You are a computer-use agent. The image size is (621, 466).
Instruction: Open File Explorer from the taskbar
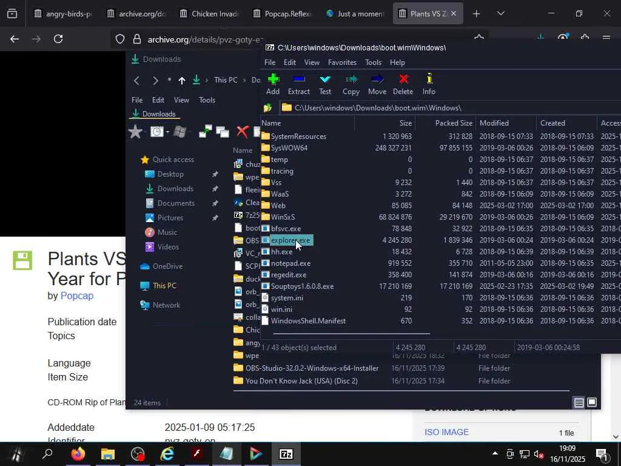click(108, 454)
